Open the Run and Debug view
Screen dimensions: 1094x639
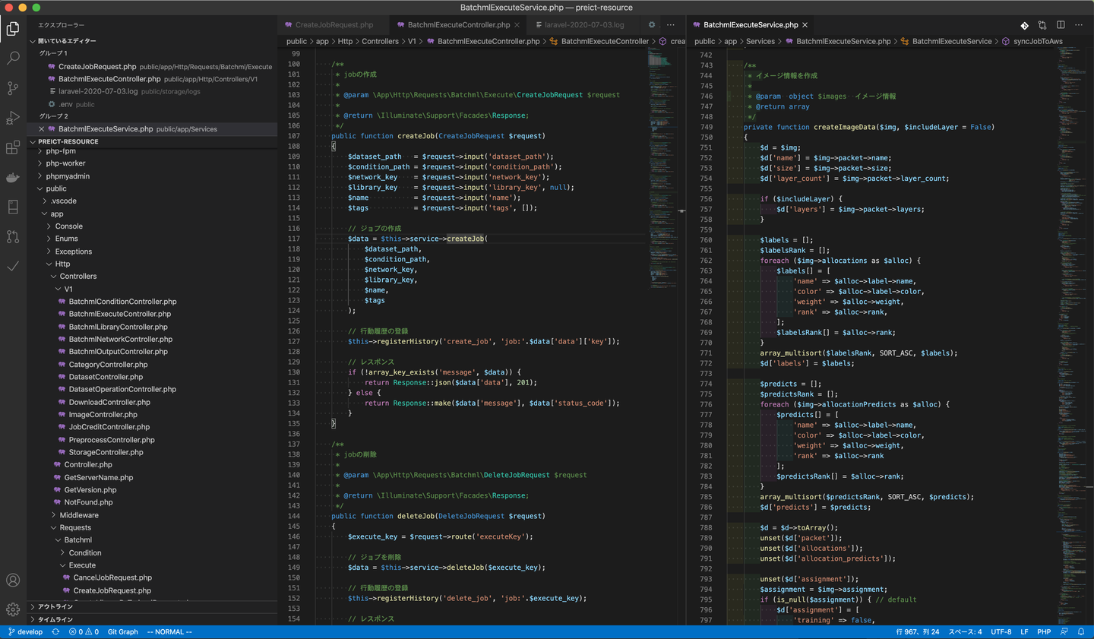pos(13,118)
